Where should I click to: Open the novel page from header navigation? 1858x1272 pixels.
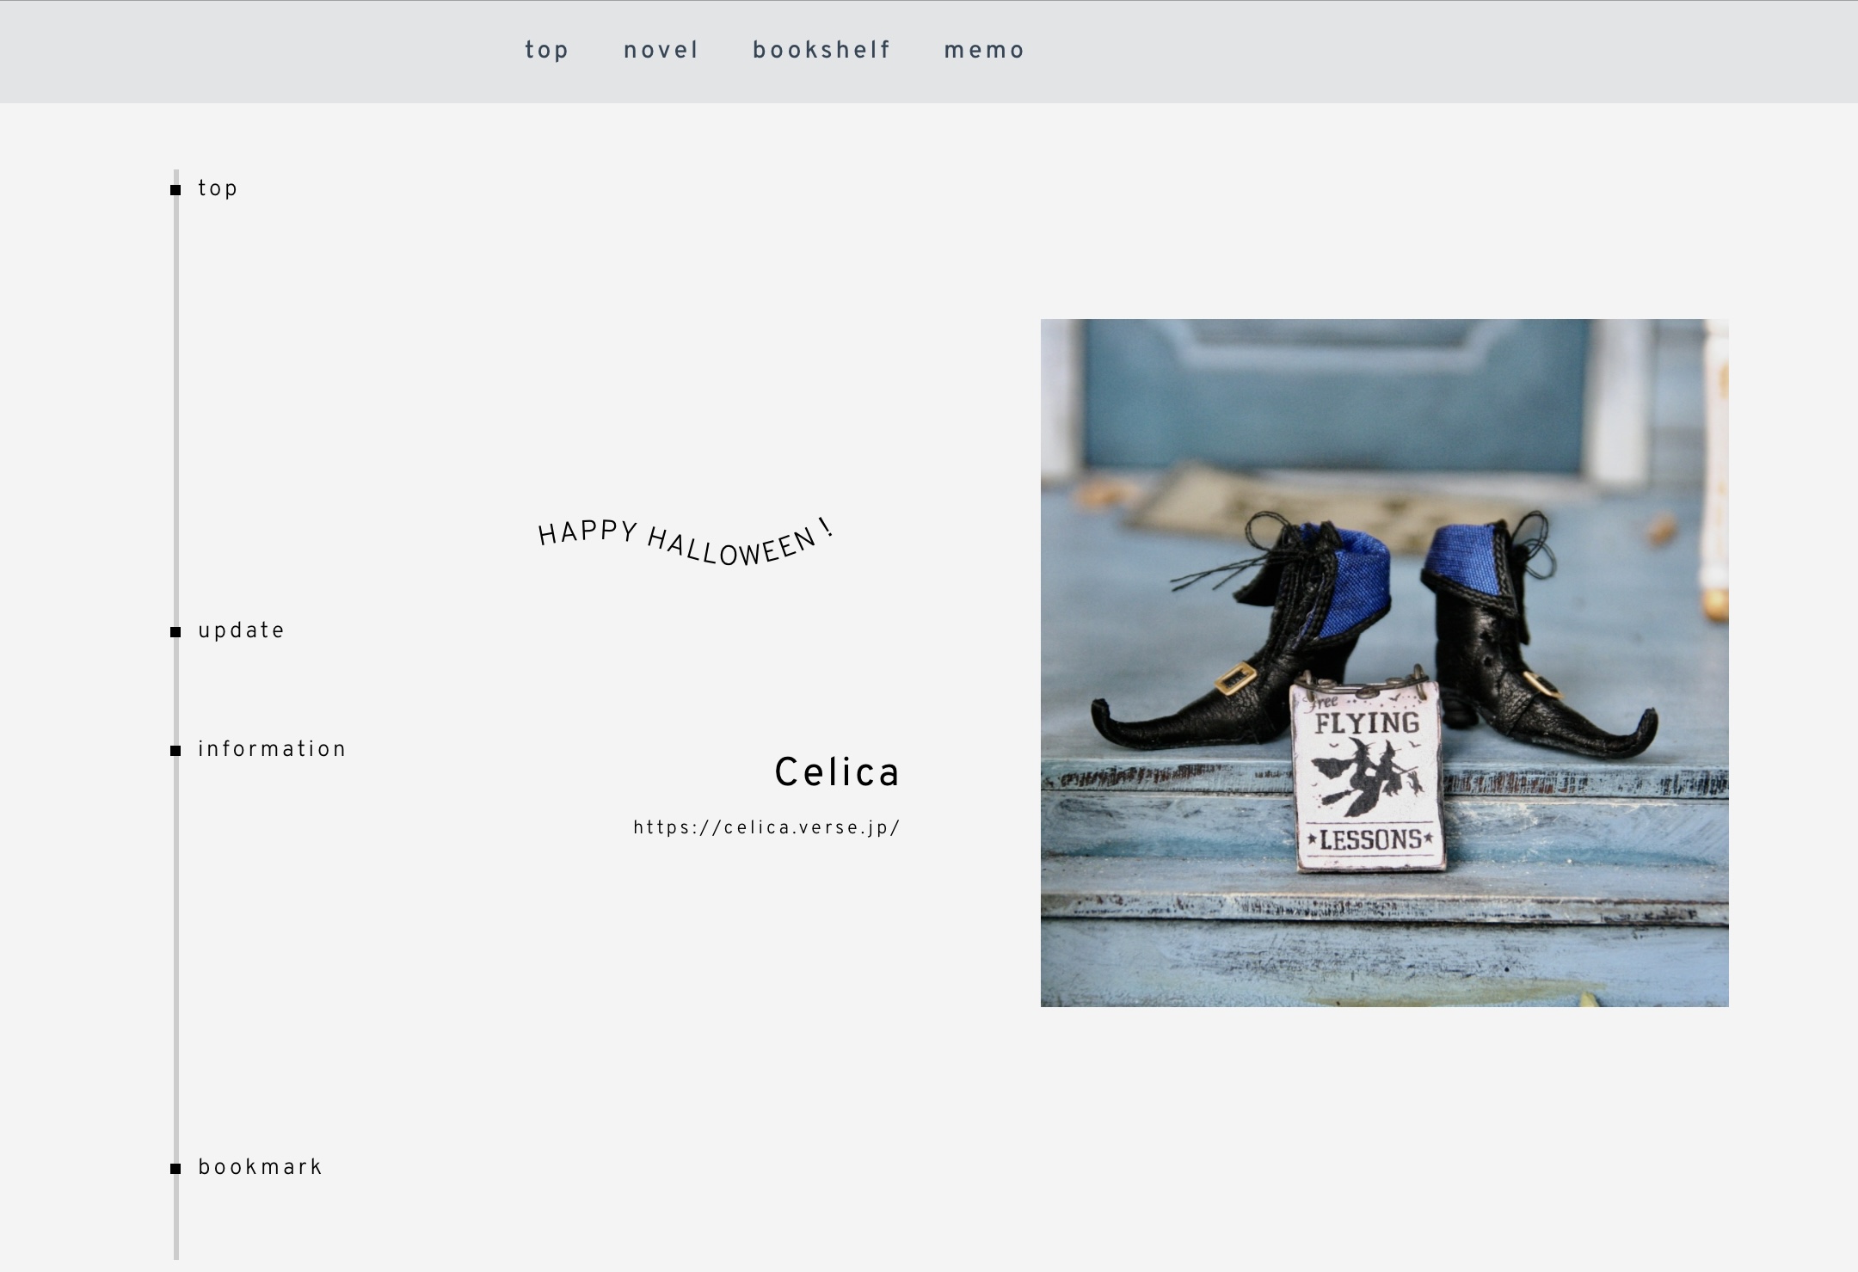(661, 51)
